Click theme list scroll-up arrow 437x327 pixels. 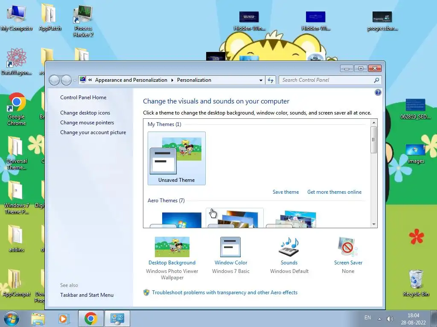click(x=374, y=123)
